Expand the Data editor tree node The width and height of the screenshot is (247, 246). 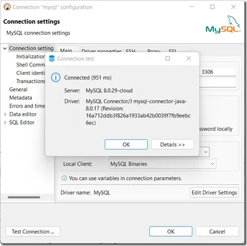click(x=5, y=114)
